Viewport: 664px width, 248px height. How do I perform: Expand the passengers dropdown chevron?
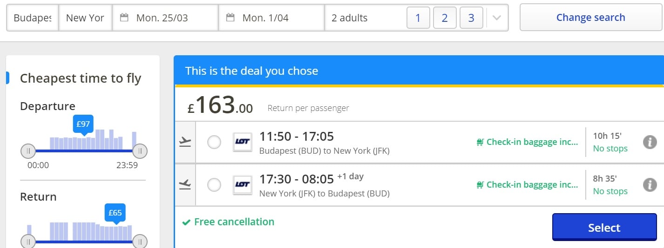pyautogui.click(x=497, y=18)
